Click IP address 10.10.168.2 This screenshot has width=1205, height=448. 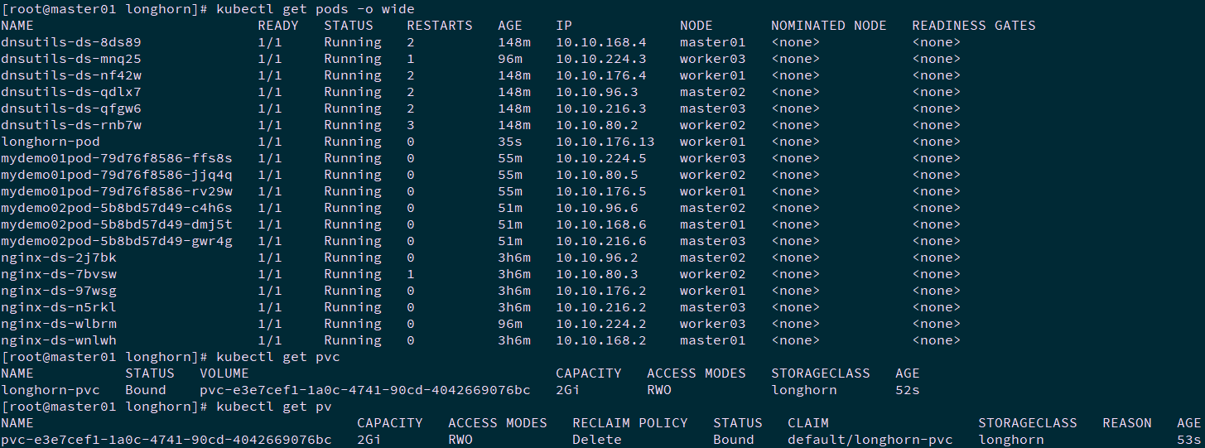click(601, 340)
